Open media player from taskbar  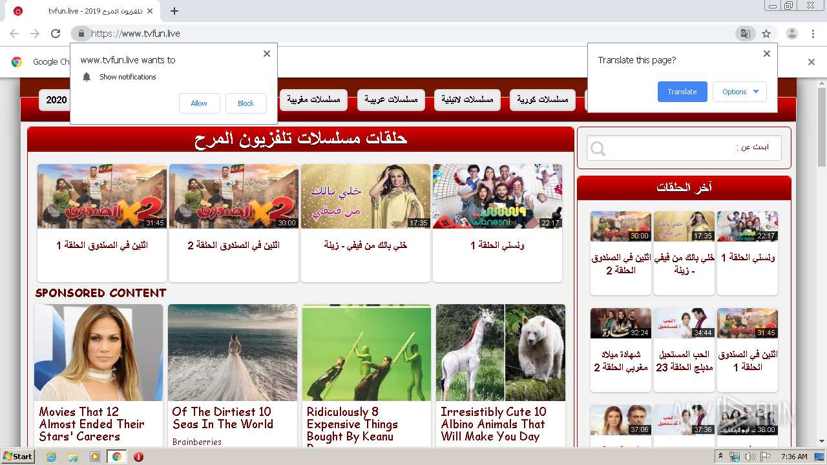95,457
